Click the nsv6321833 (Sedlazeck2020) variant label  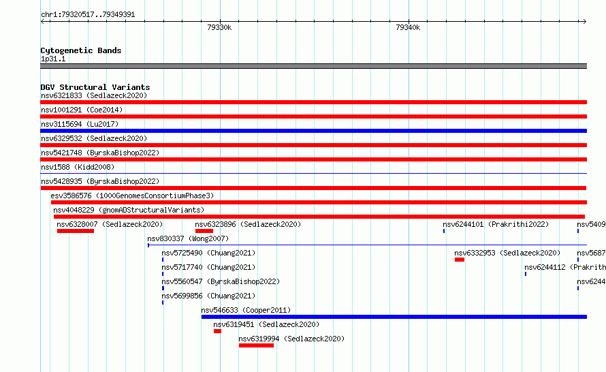(94, 95)
